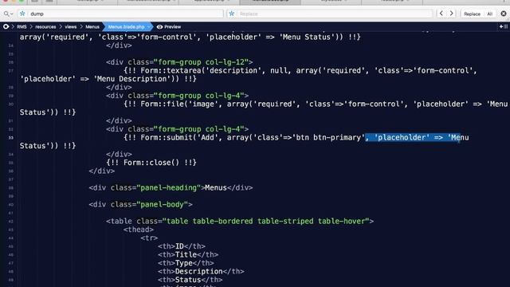Click the project root icon in breadcrumb
Screen dimensions: 510x287
point(6,26)
